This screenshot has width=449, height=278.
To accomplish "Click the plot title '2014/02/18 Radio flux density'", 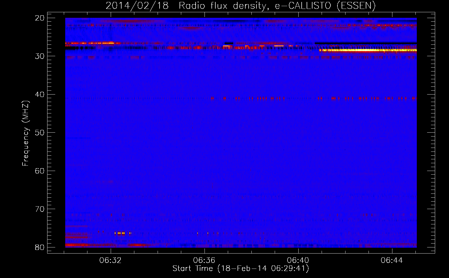I will (x=241, y=6).
